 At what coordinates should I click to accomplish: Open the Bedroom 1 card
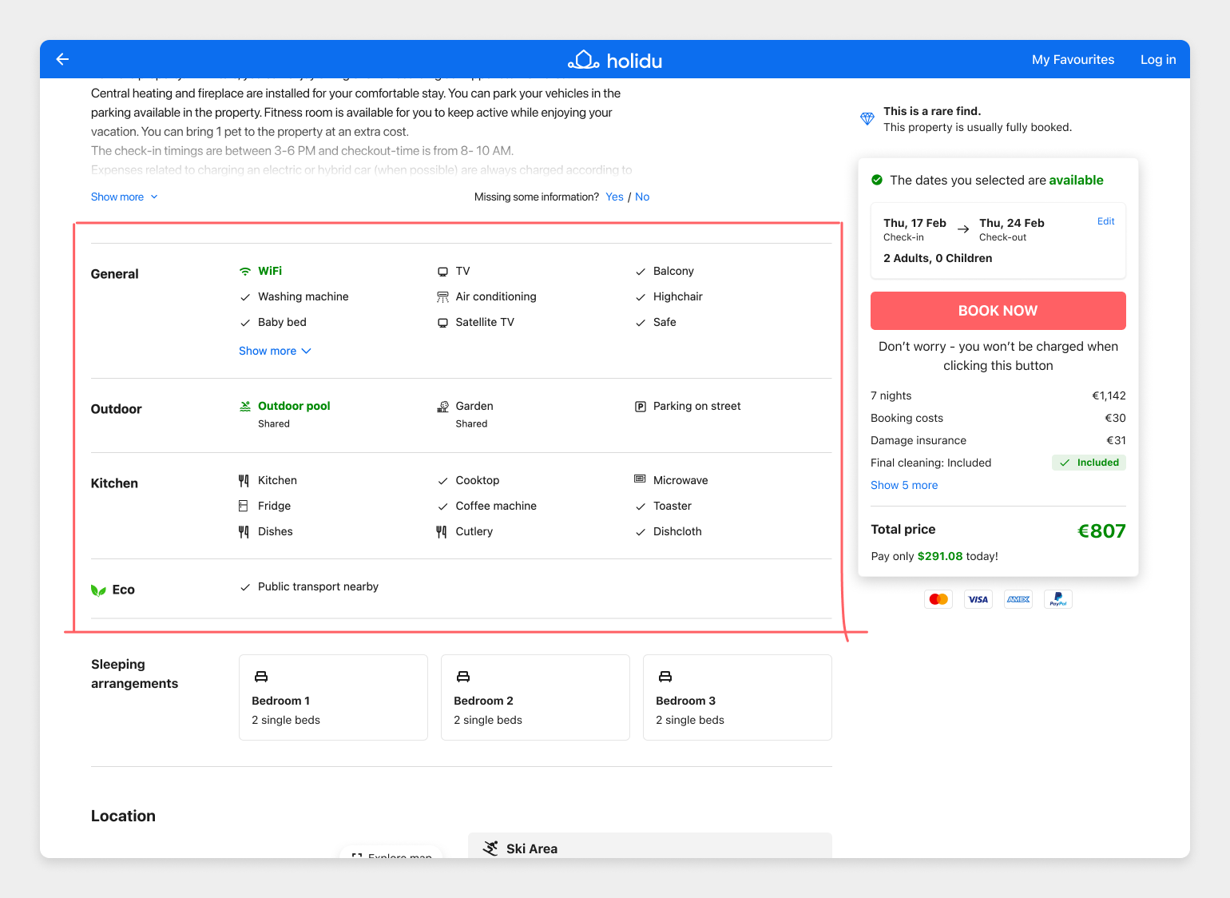pos(333,697)
